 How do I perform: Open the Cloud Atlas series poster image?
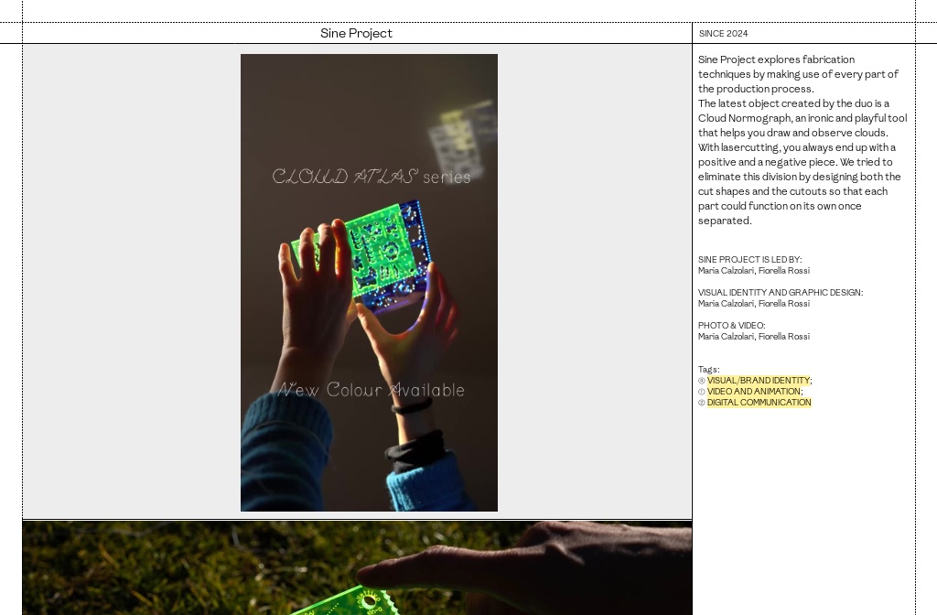tap(369, 283)
